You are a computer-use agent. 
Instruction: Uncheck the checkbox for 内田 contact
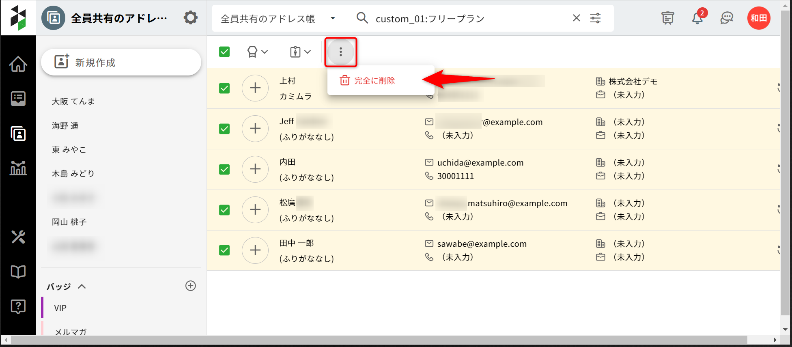pyautogui.click(x=224, y=169)
